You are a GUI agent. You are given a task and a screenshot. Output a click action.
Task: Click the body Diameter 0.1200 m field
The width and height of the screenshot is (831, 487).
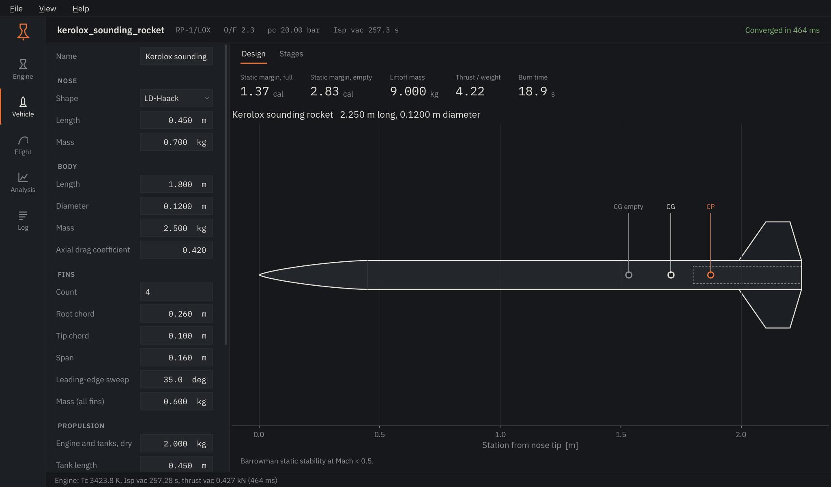click(176, 206)
